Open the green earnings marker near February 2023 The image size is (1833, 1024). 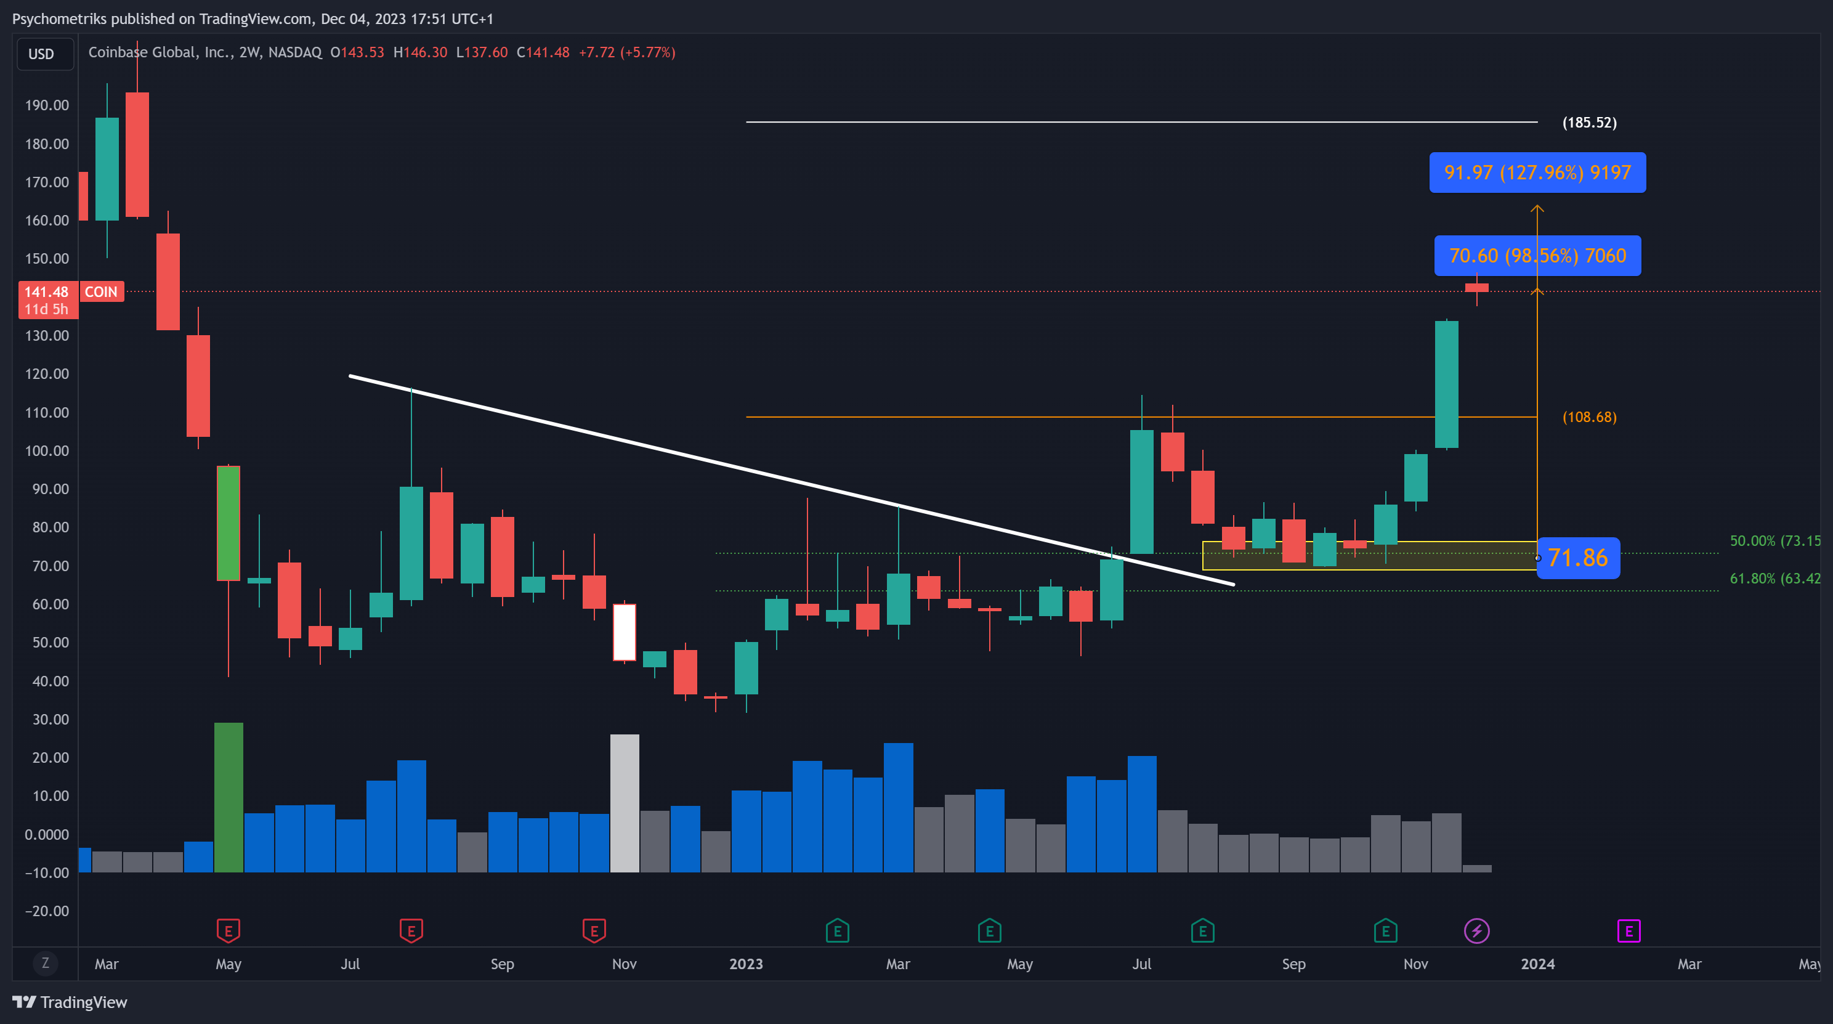[x=838, y=931]
